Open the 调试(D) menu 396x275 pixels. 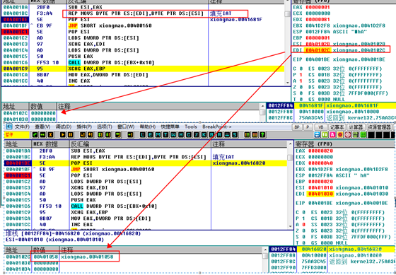64,127
